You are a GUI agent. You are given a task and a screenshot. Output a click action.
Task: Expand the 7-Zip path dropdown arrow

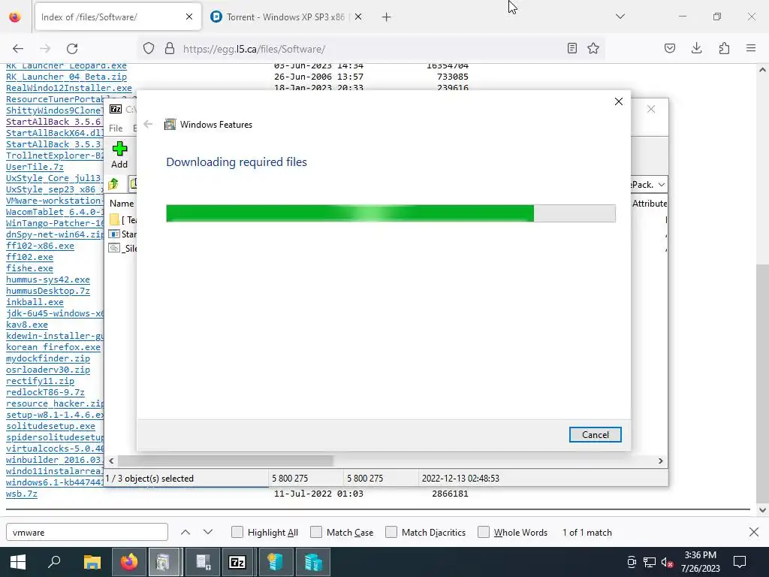(662, 185)
